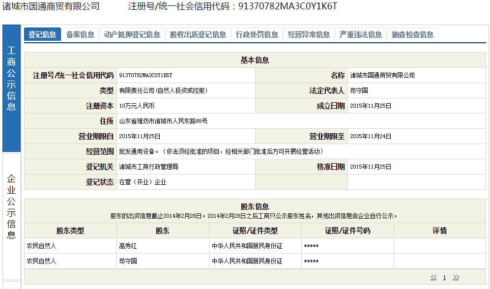View the 股权出质登记信息 tab

click(x=198, y=34)
